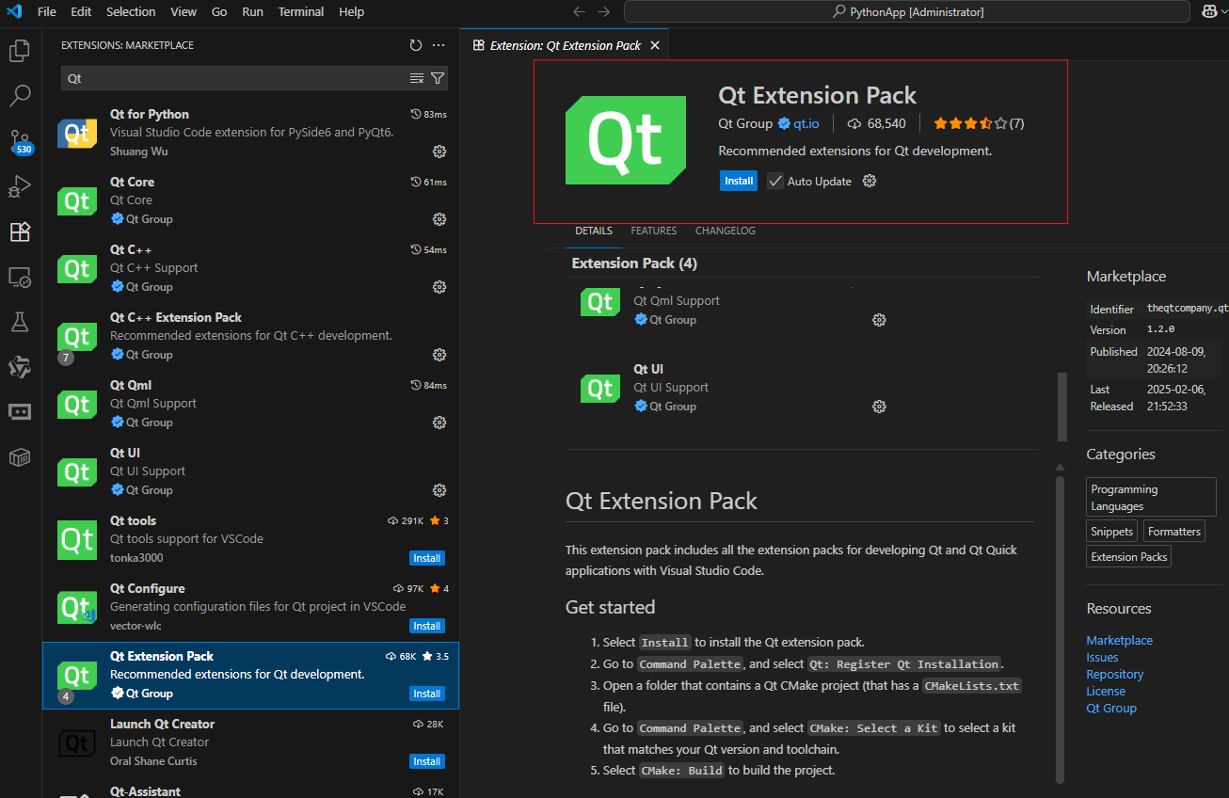
Task: Install the Qt tools extension by tonka3000
Action: coord(427,558)
